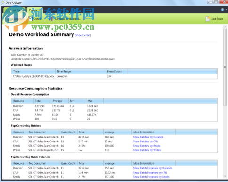Sort Workload Traces by Event Count header
Image resolution: width=228 pixels, height=182 pixels.
tap(117, 71)
